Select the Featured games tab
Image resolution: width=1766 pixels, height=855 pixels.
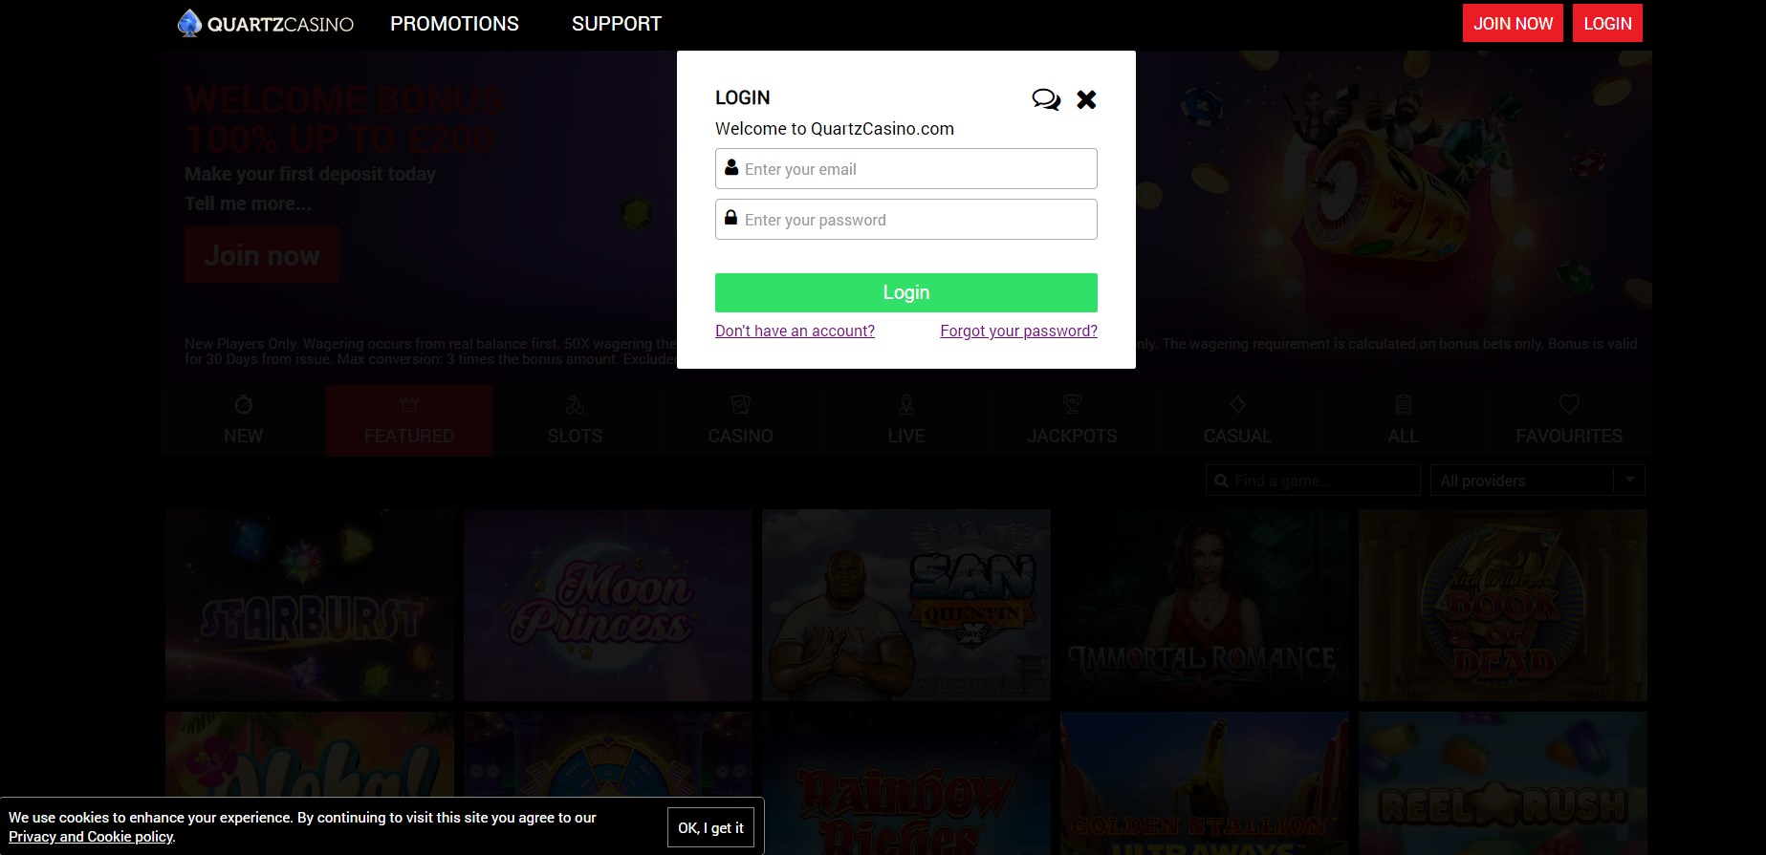(x=409, y=421)
